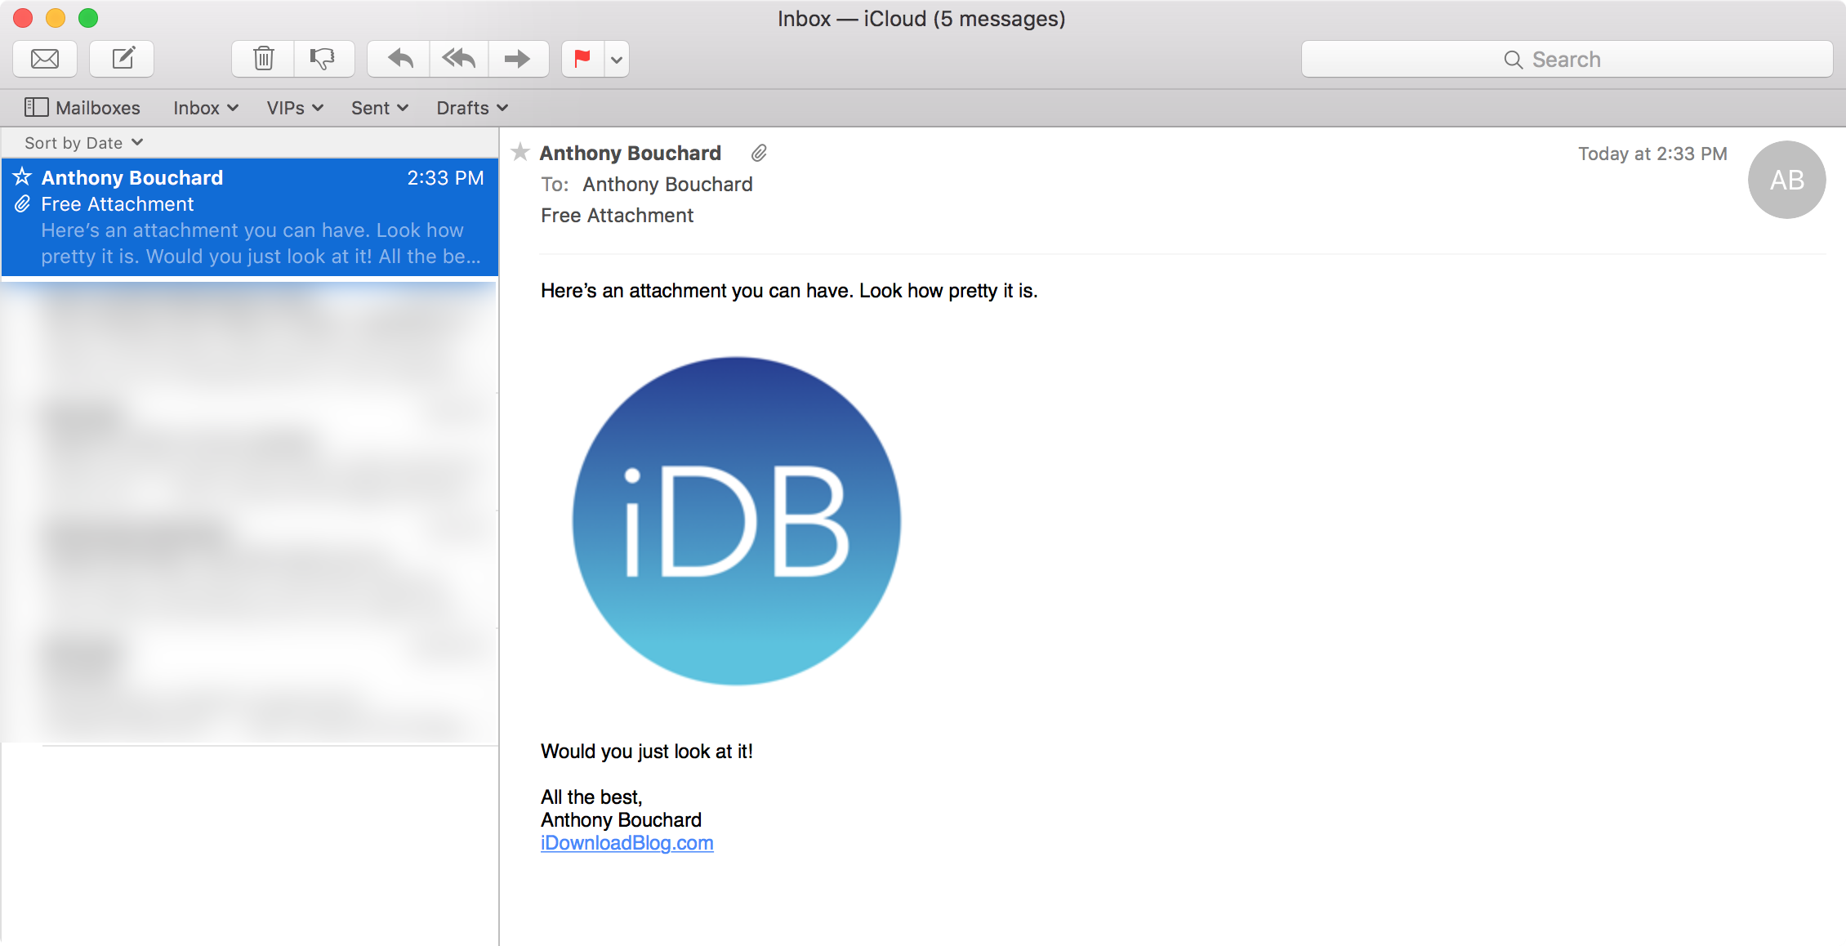Screen dimensions: 1846x946
Task: Open the Sort by Date options
Action: coord(81,141)
